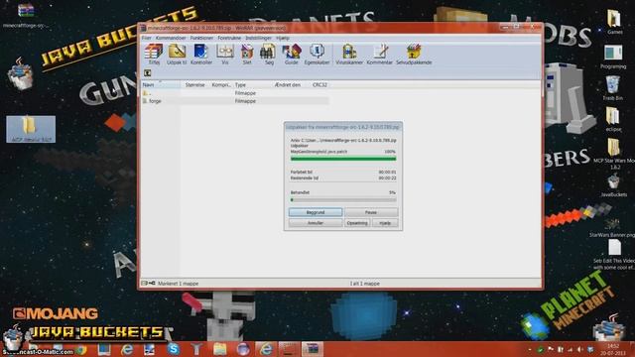Click the Trash Bin desktop icon
The image size is (635, 357).
pyautogui.click(x=613, y=88)
